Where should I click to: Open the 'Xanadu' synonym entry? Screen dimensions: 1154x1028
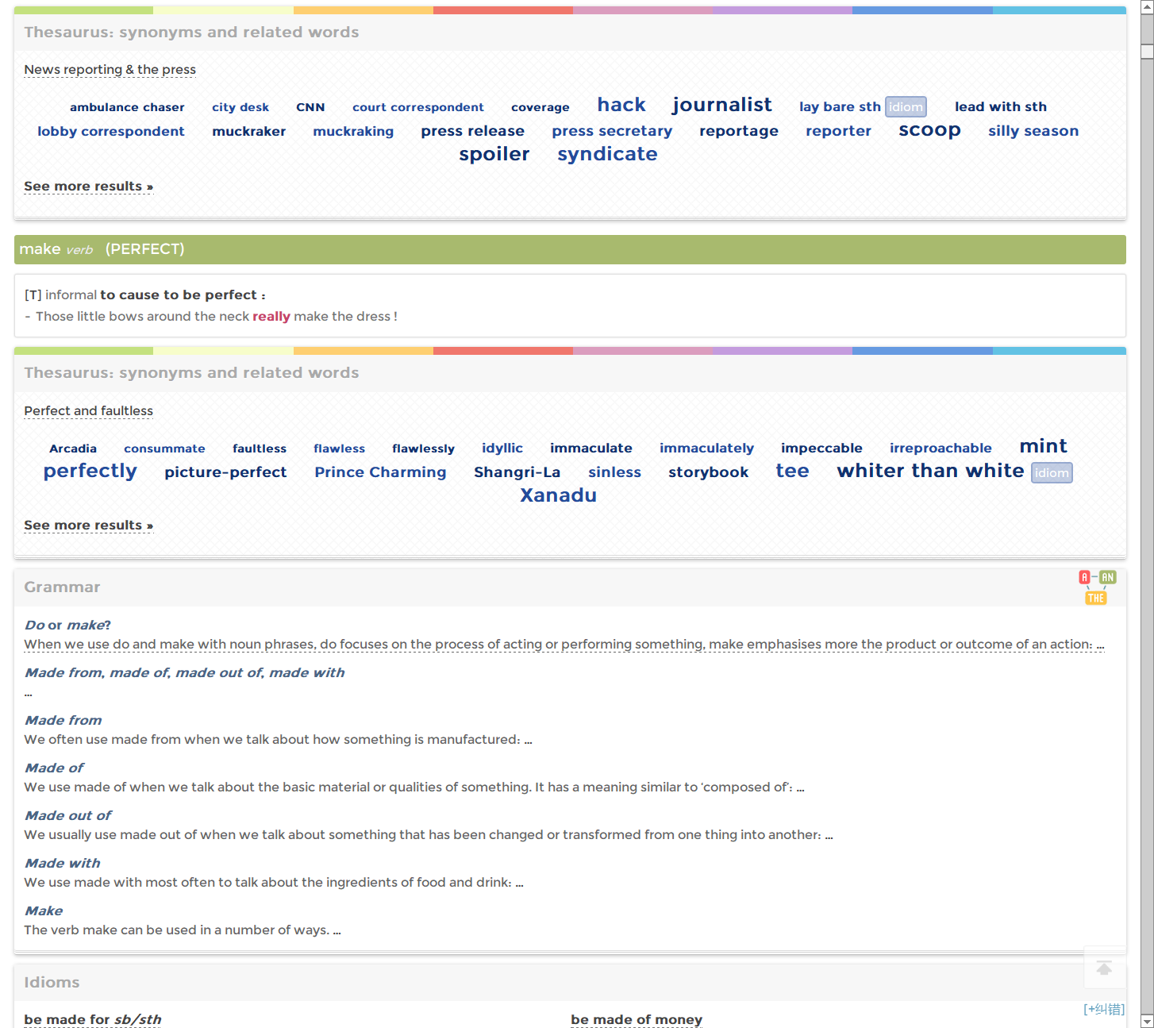point(558,495)
